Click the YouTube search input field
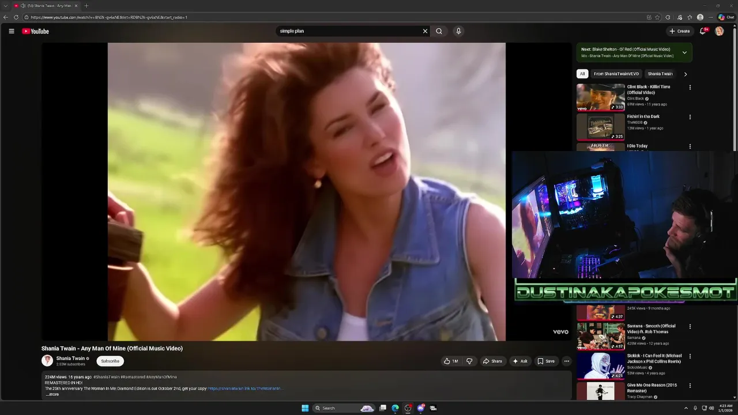Image resolution: width=738 pixels, height=415 pixels. [x=349, y=31]
